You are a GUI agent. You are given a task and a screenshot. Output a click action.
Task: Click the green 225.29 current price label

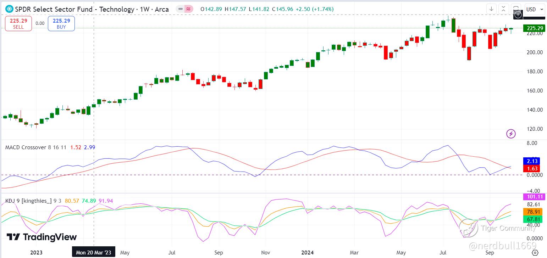535,28
